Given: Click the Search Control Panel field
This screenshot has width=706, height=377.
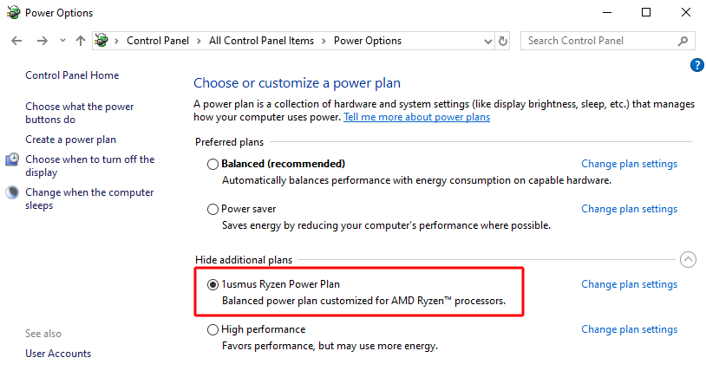Looking at the screenshot, I should point(598,41).
